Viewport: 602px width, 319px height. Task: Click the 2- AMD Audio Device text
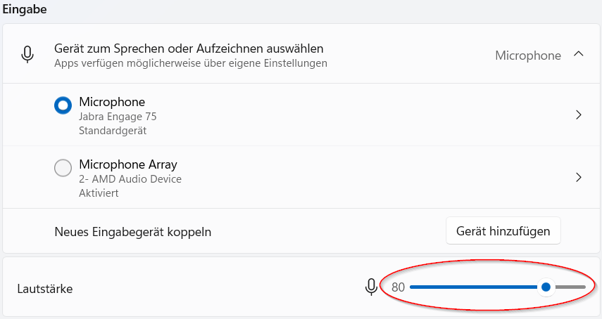tap(130, 179)
